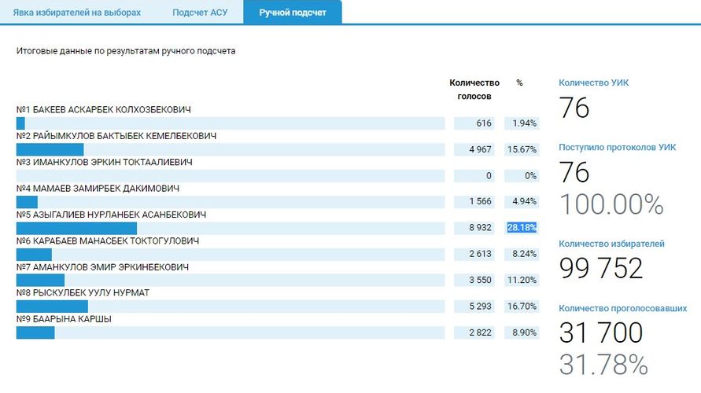Image resolution: width=701 pixels, height=393 pixels.
Task: Select the Ручной подсчет tab
Action: (292, 13)
